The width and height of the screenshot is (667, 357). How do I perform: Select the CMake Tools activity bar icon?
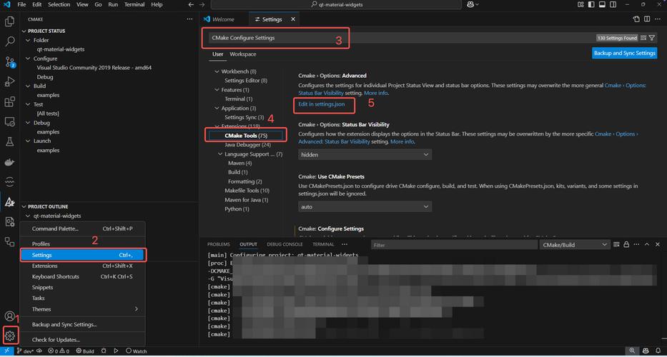[9, 202]
